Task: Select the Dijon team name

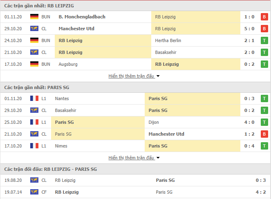Action: pos(154,122)
